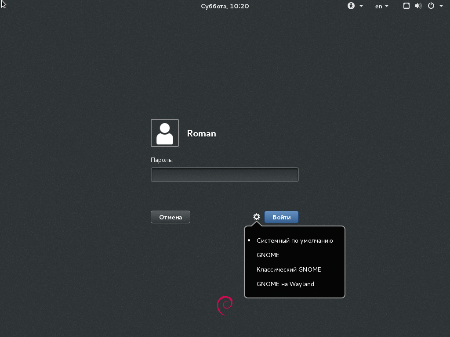Image resolution: width=450 pixels, height=337 pixels.
Task: Click the username Roman label
Action: [x=201, y=133]
